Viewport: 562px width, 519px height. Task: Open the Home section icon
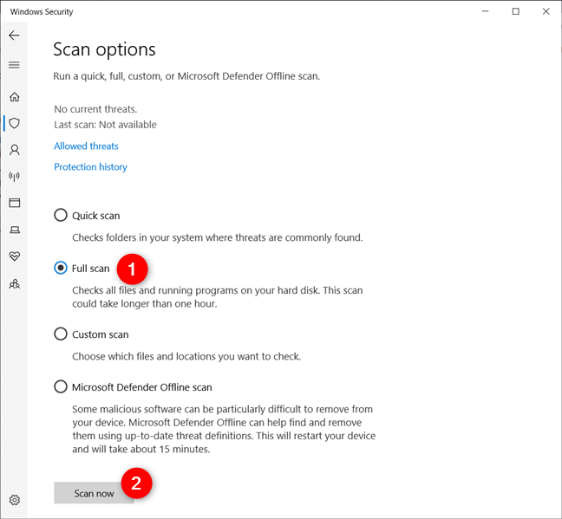(x=15, y=97)
